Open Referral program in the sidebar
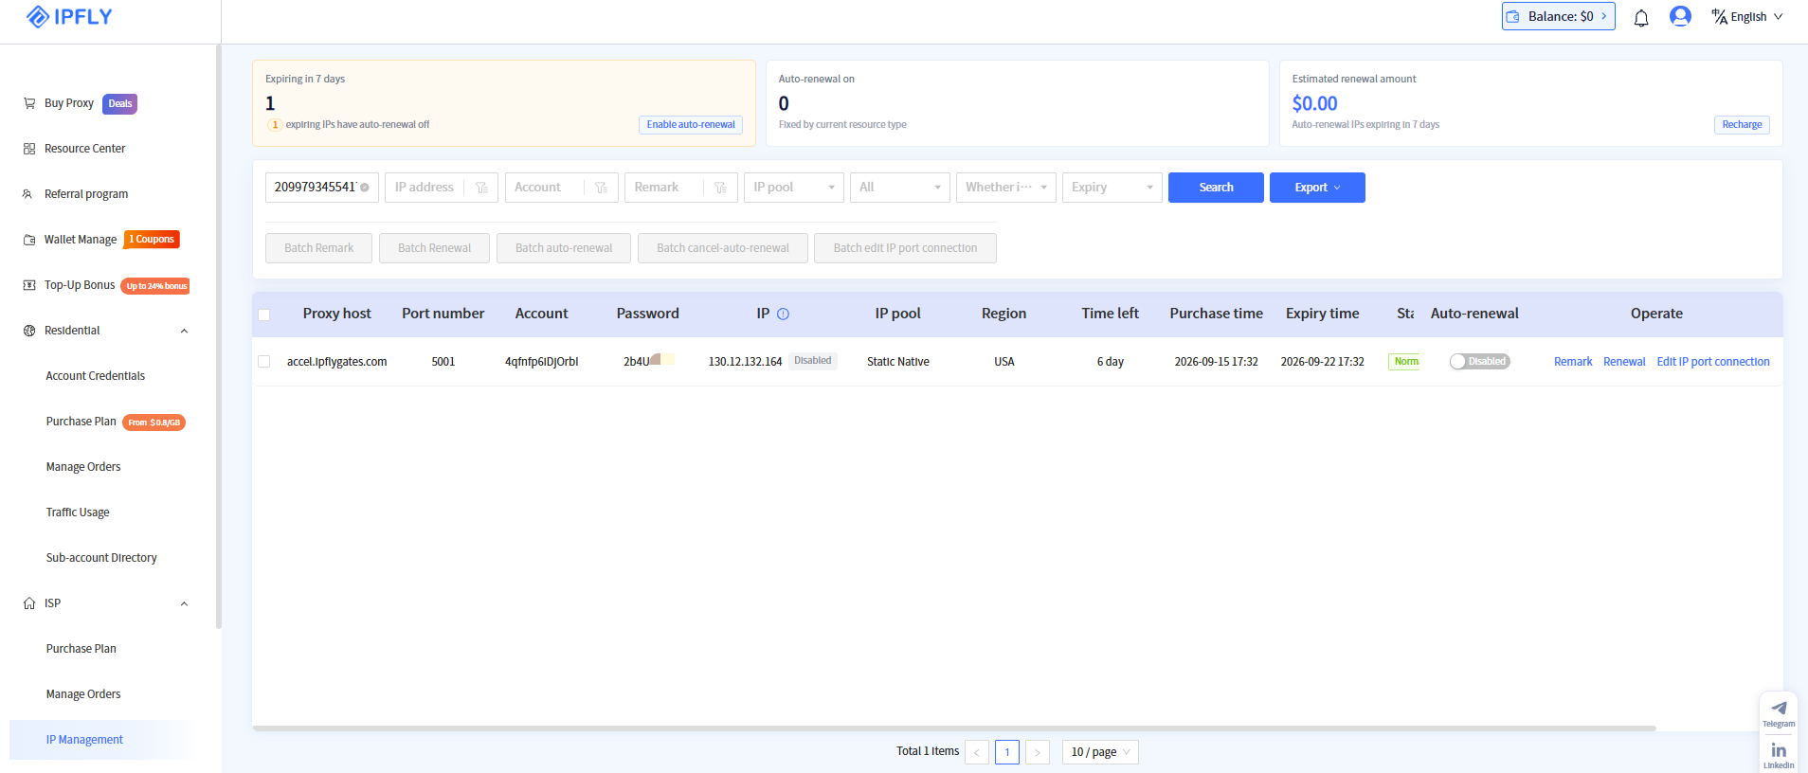The image size is (1808, 773). [86, 194]
